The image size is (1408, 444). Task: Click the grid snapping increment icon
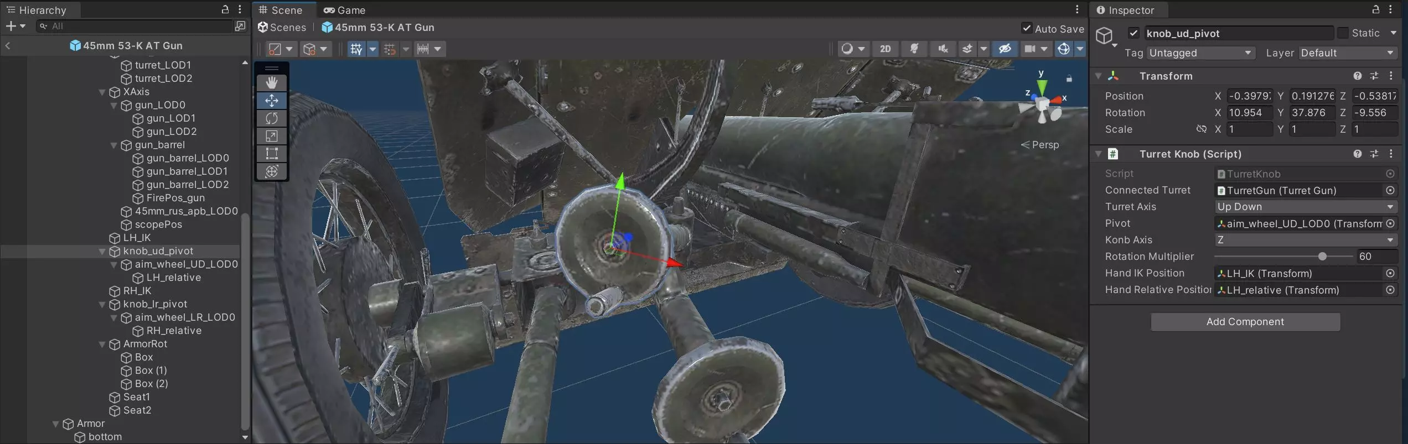coord(390,49)
